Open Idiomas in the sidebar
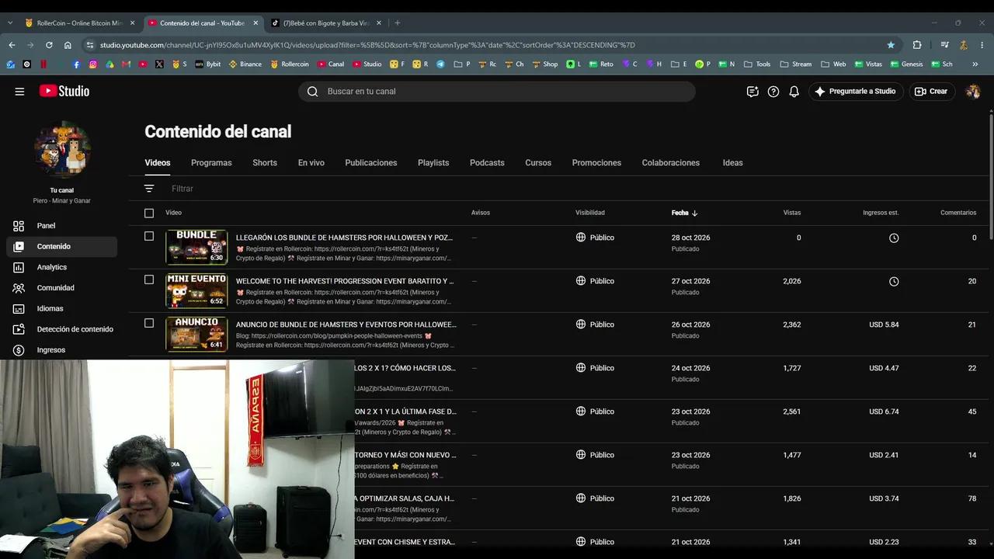 pos(62,309)
